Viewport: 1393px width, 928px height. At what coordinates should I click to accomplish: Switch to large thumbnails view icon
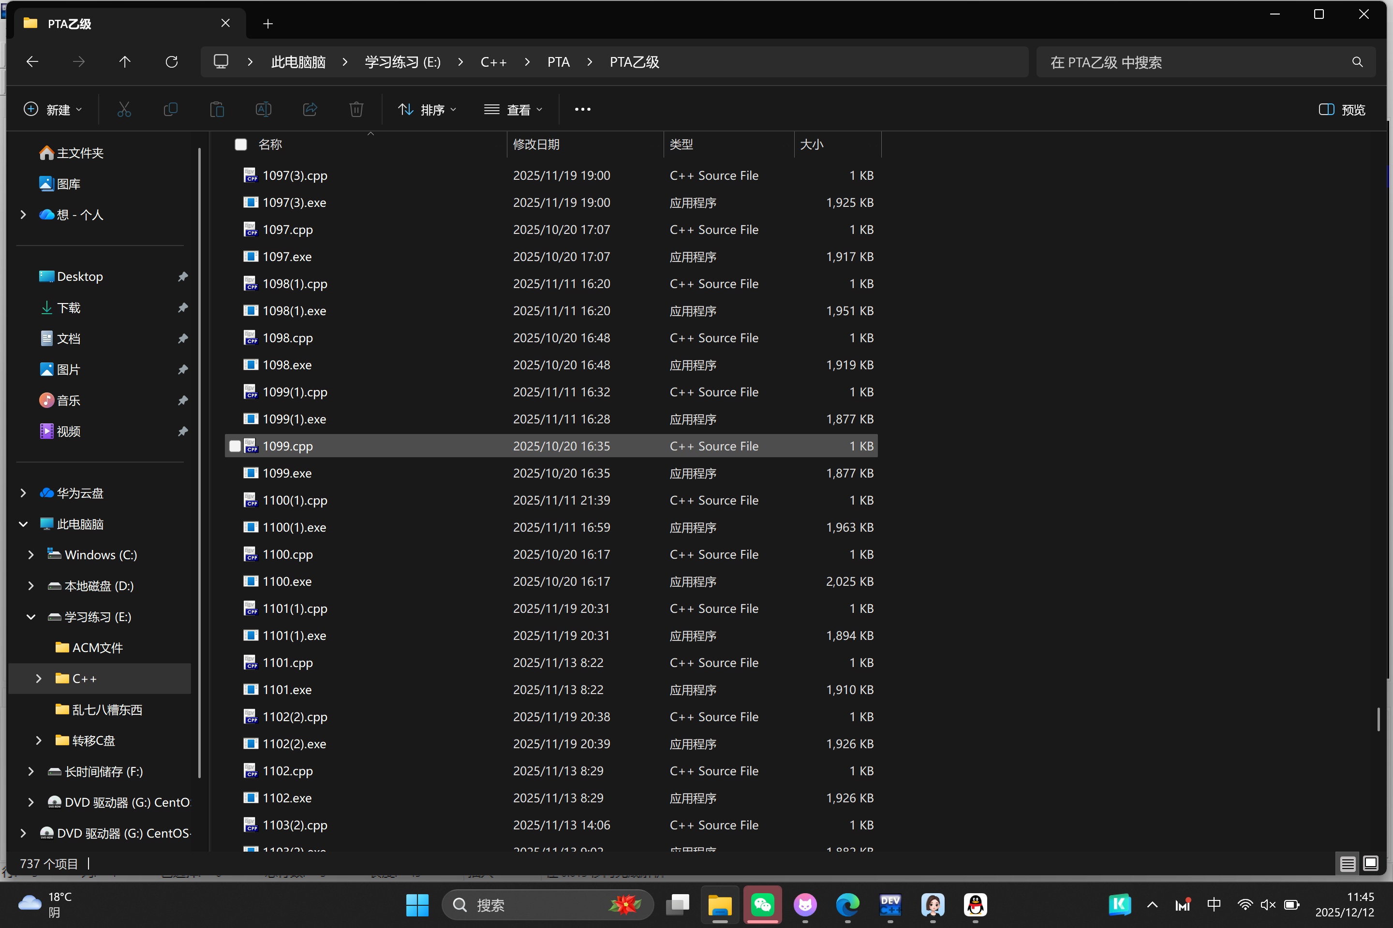pyautogui.click(x=1370, y=864)
